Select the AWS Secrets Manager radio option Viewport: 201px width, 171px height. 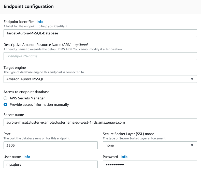pyautogui.click(x=5, y=98)
